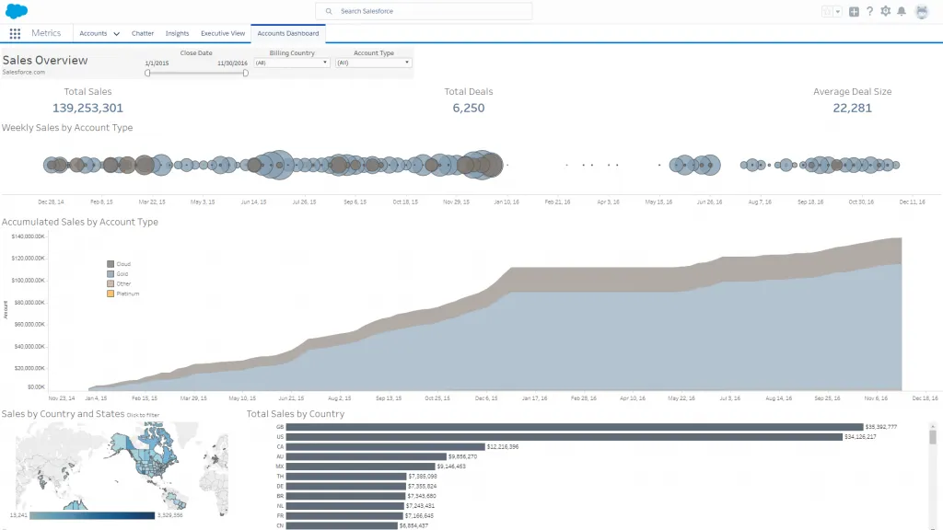
Task: Select the Platinum legend color swatch
Action: [111, 294]
